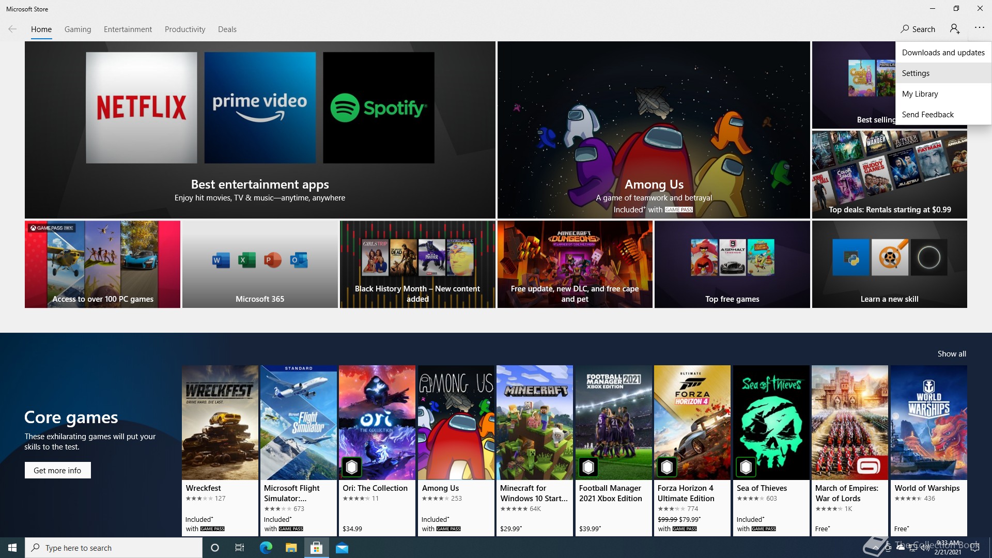The width and height of the screenshot is (992, 558).
Task: Select Settings from the dropdown menu
Action: [x=943, y=73]
